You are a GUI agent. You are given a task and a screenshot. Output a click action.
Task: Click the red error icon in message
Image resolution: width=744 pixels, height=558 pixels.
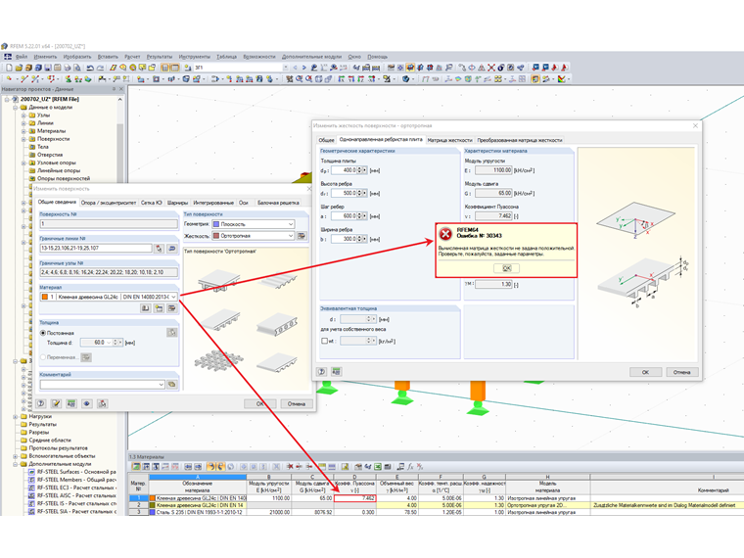445,233
